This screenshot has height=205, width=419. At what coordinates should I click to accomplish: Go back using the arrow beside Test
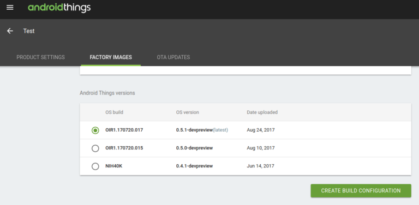(10, 31)
